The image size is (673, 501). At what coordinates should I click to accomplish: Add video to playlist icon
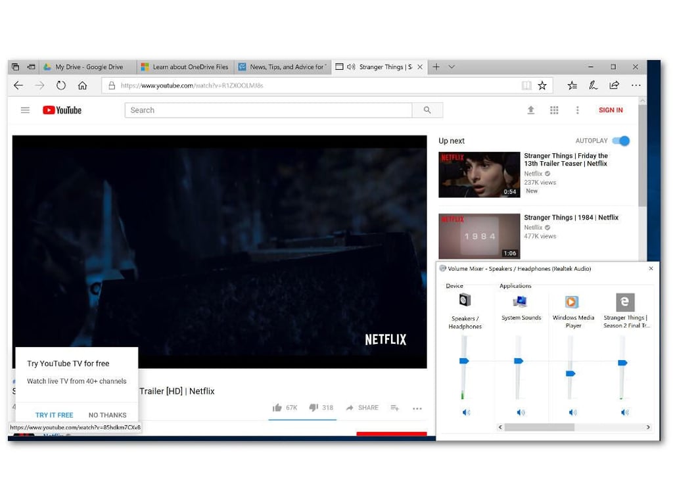pos(395,408)
